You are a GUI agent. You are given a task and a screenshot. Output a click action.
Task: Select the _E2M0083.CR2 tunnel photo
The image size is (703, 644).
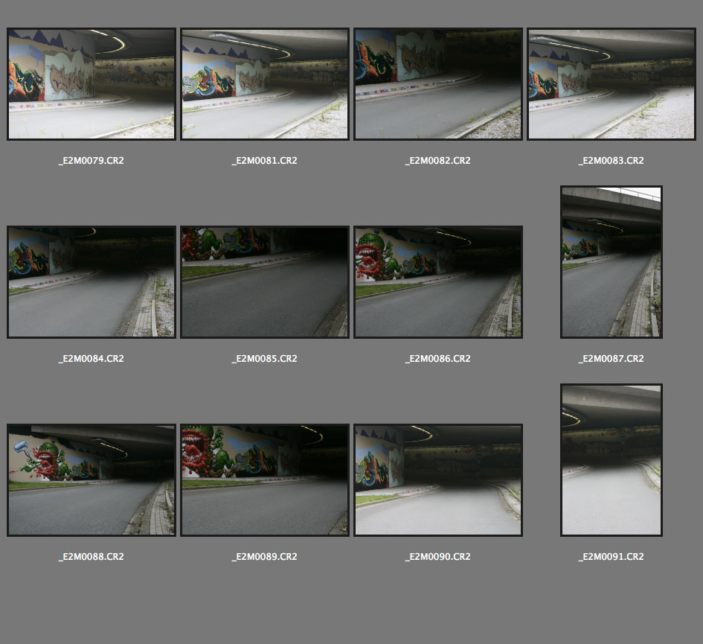coord(611,84)
